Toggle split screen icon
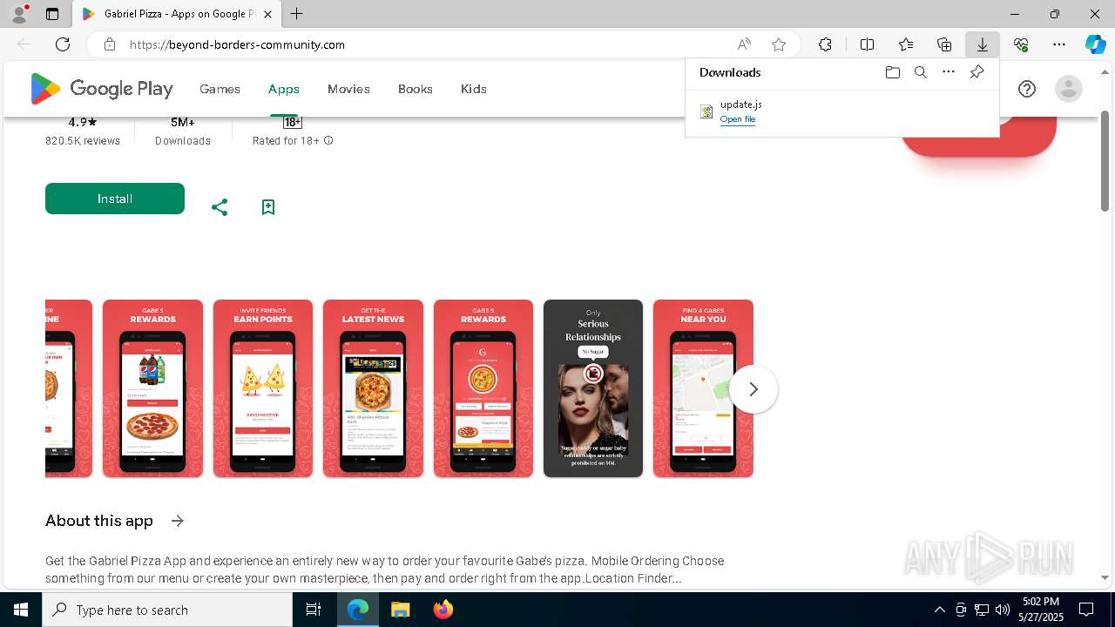This screenshot has width=1115, height=627. click(x=867, y=44)
